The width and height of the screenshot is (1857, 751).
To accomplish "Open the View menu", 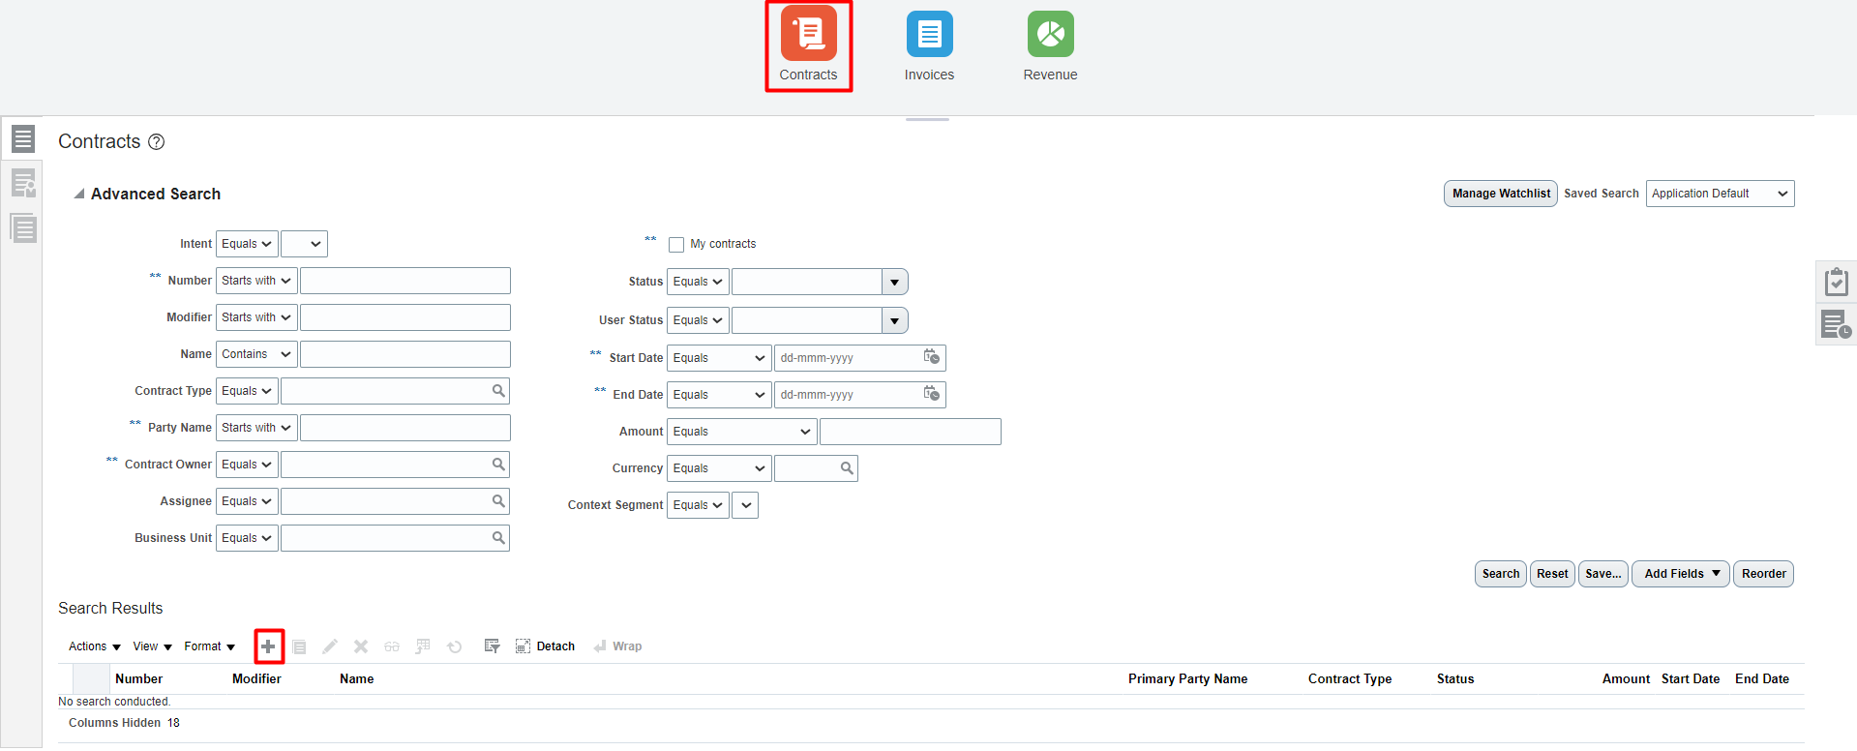I will [153, 646].
